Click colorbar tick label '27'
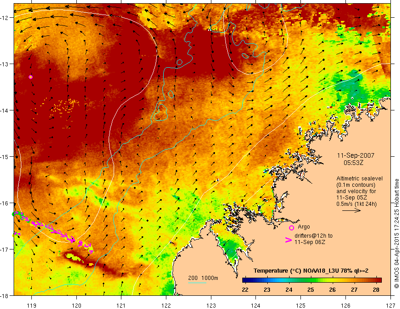The image size is (400, 309). coord(354,290)
